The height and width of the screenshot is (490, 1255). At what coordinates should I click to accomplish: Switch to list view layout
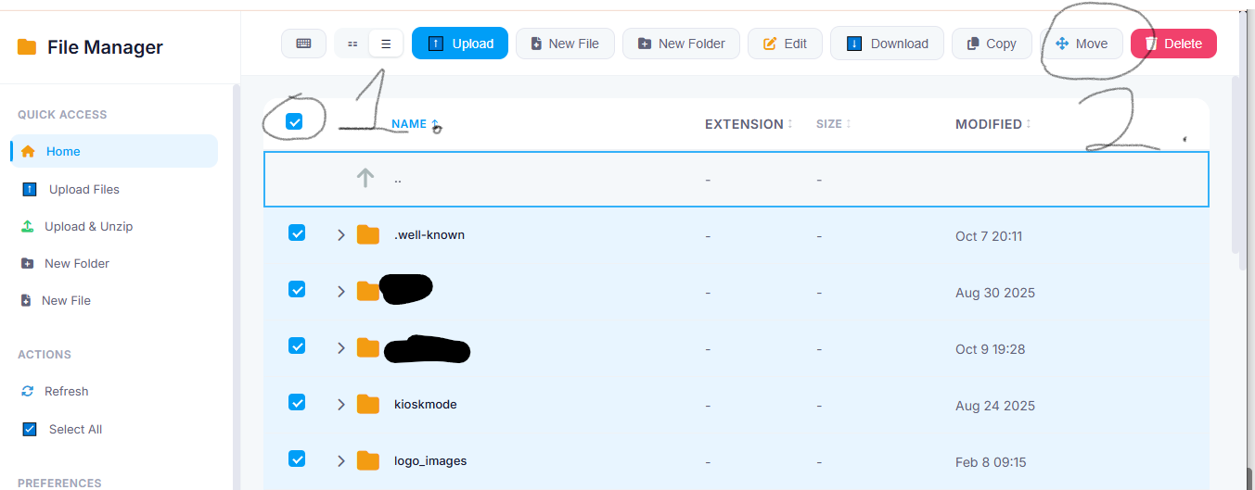click(x=386, y=44)
